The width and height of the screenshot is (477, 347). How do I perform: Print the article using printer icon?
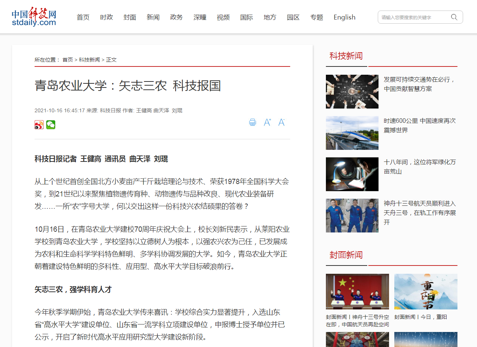253,122
